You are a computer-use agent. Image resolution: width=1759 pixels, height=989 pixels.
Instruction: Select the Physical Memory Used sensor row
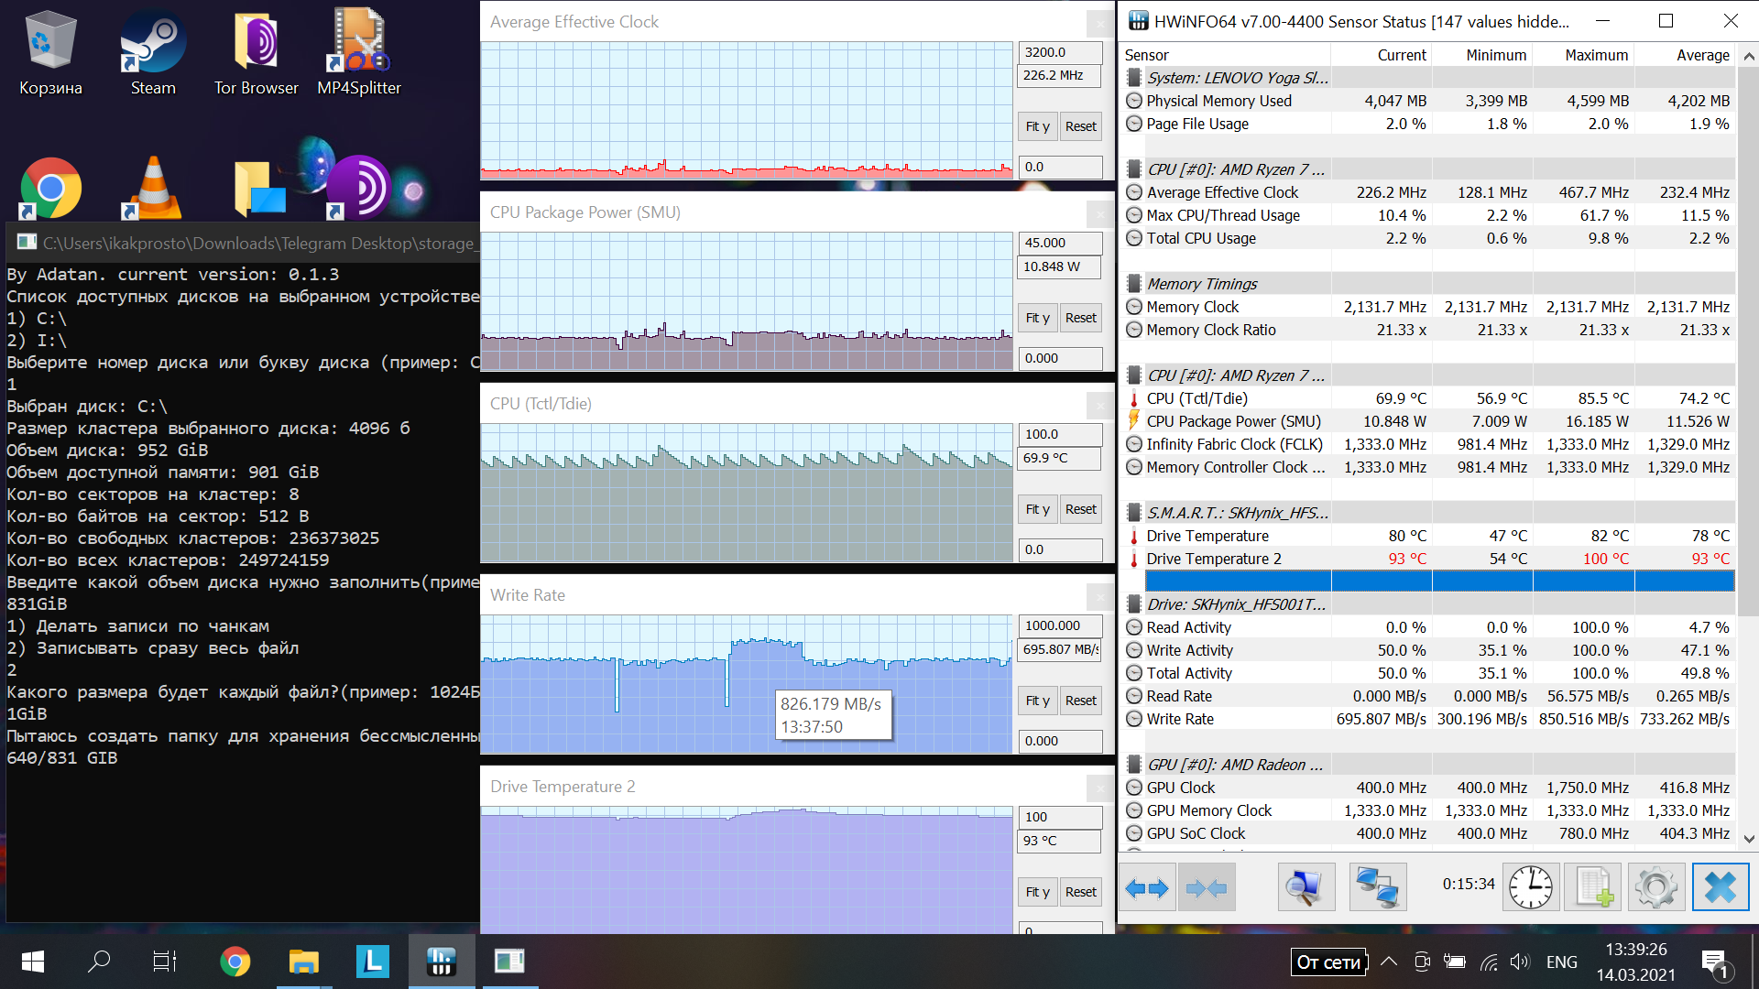[1428, 101]
